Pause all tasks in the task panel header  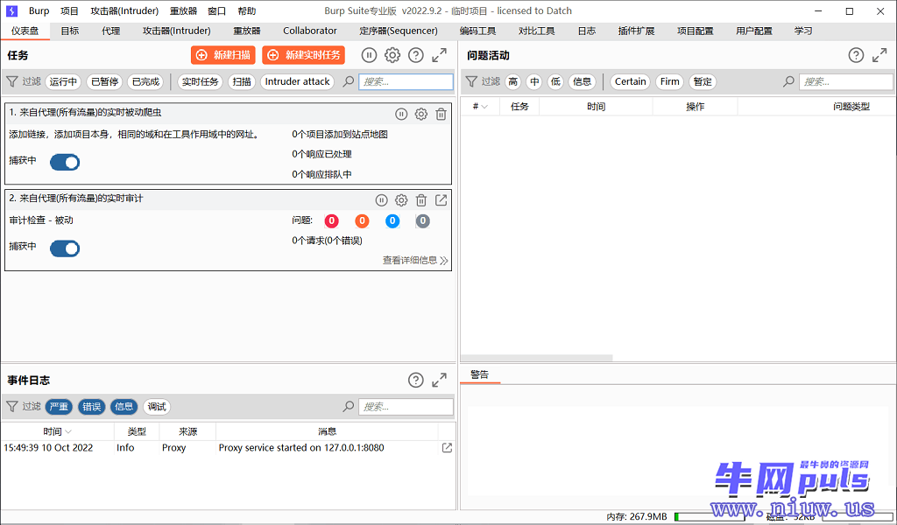point(369,55)
